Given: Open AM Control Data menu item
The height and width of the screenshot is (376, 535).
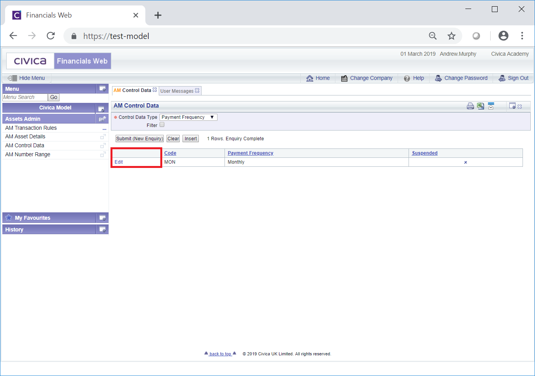Looking at the screenshot, I should point(25,145).
